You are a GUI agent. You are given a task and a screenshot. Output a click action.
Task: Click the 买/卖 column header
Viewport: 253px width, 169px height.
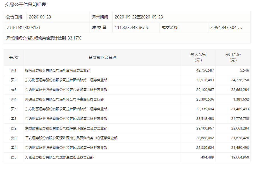pyautogui.click(x=14, y=57)
